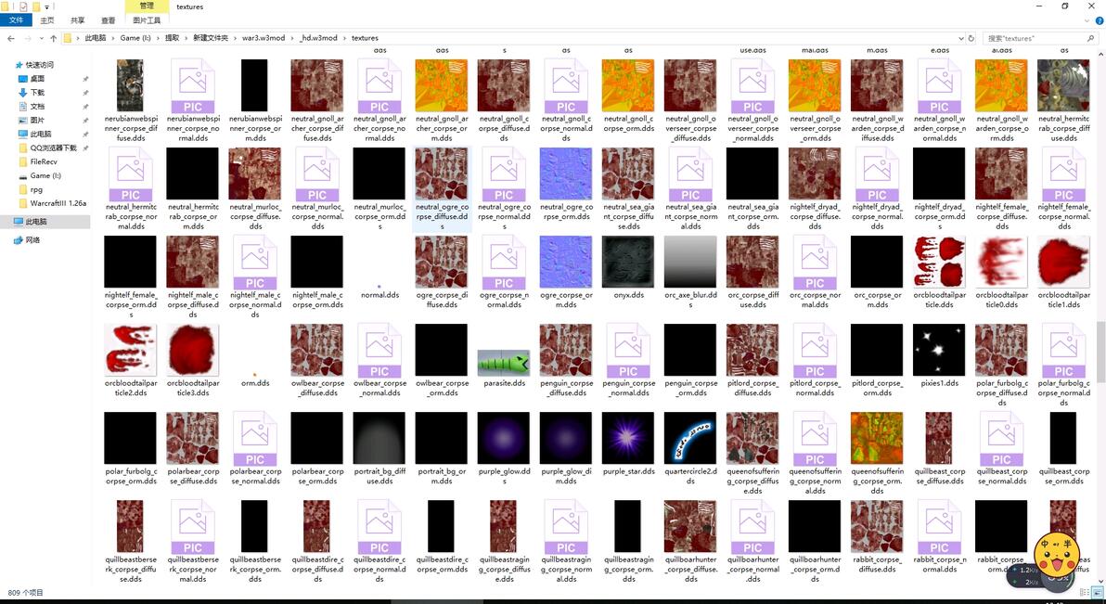Click war3.w3mod in the breadcrumb path
Viewport: 1106px width, 604px height.
264,38
